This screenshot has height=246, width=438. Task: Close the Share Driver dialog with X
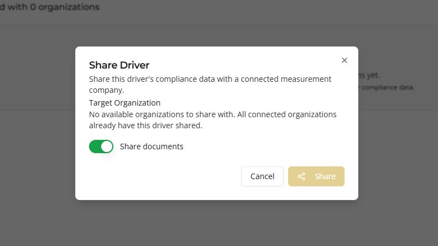[x=345, y=60]
